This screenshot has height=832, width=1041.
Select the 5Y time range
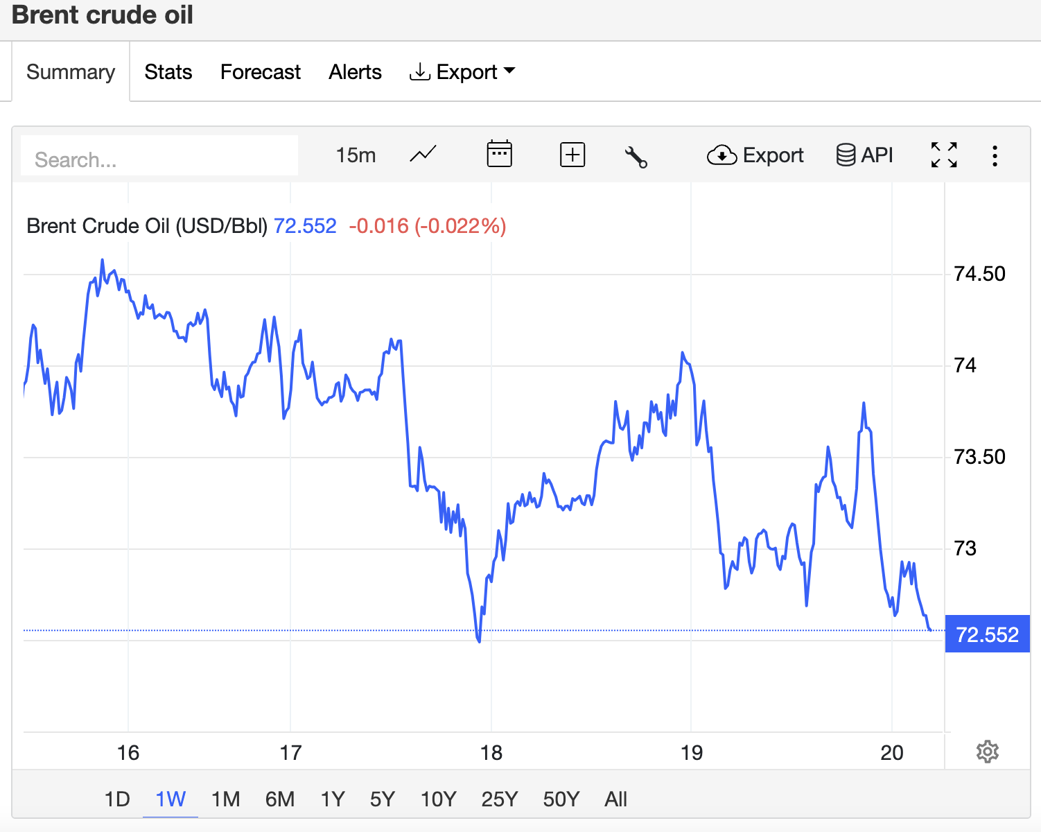382,799
